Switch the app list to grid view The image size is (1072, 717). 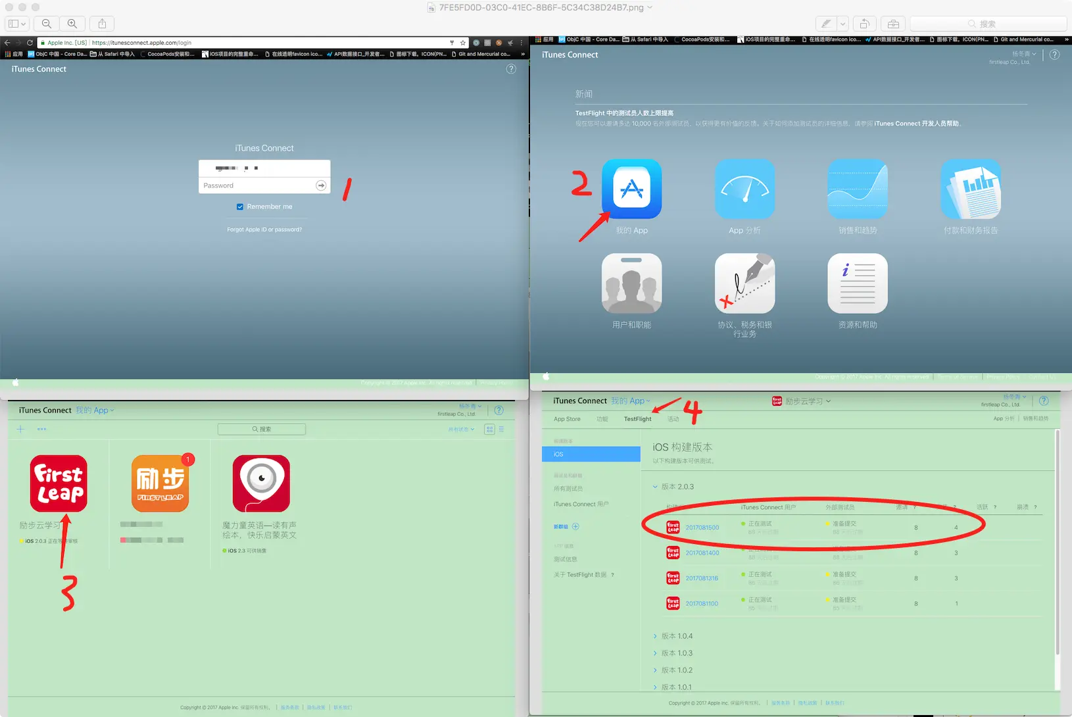click(489, 429)
